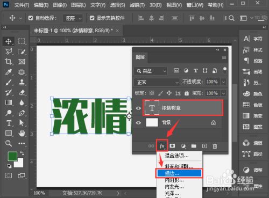Activate the Gradient tool

(x=9, y=102)
